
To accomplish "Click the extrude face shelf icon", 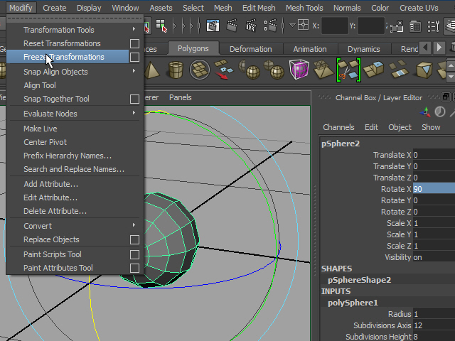I will pos(374,70).
